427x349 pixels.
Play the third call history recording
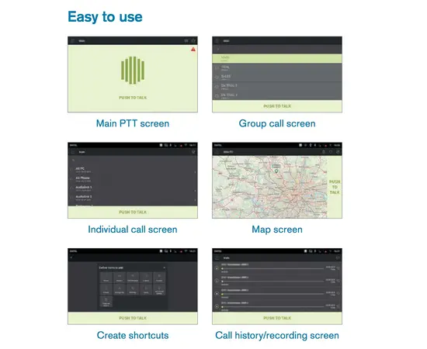tap(217, 294)
